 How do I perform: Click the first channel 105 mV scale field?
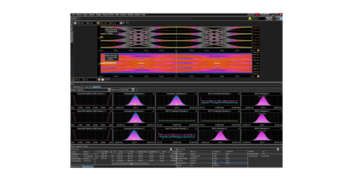coord(81,23)
